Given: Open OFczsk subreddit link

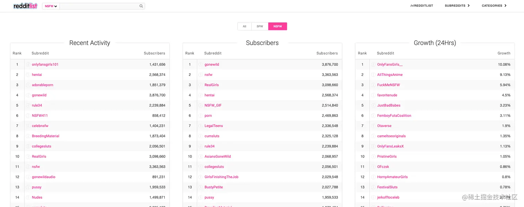Looking at the screenshot, I should coord(383,167).
